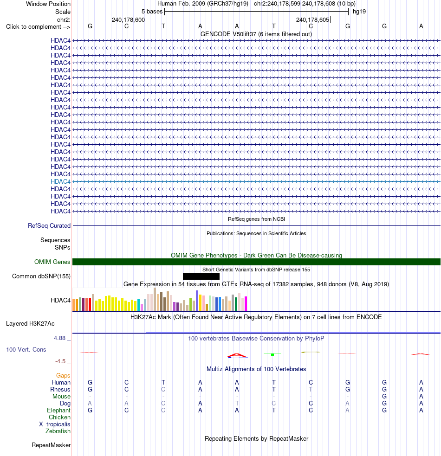Click the -4.5 PhyloP lower scale value

(x=60, y=361)
